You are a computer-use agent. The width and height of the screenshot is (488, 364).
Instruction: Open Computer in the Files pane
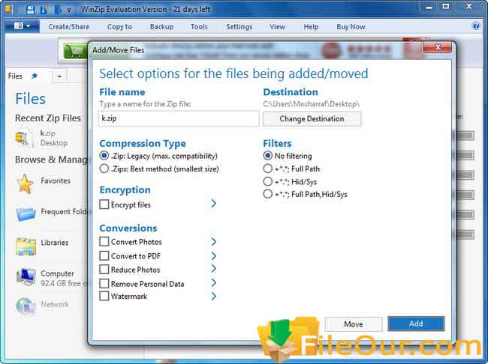(57, 273)
